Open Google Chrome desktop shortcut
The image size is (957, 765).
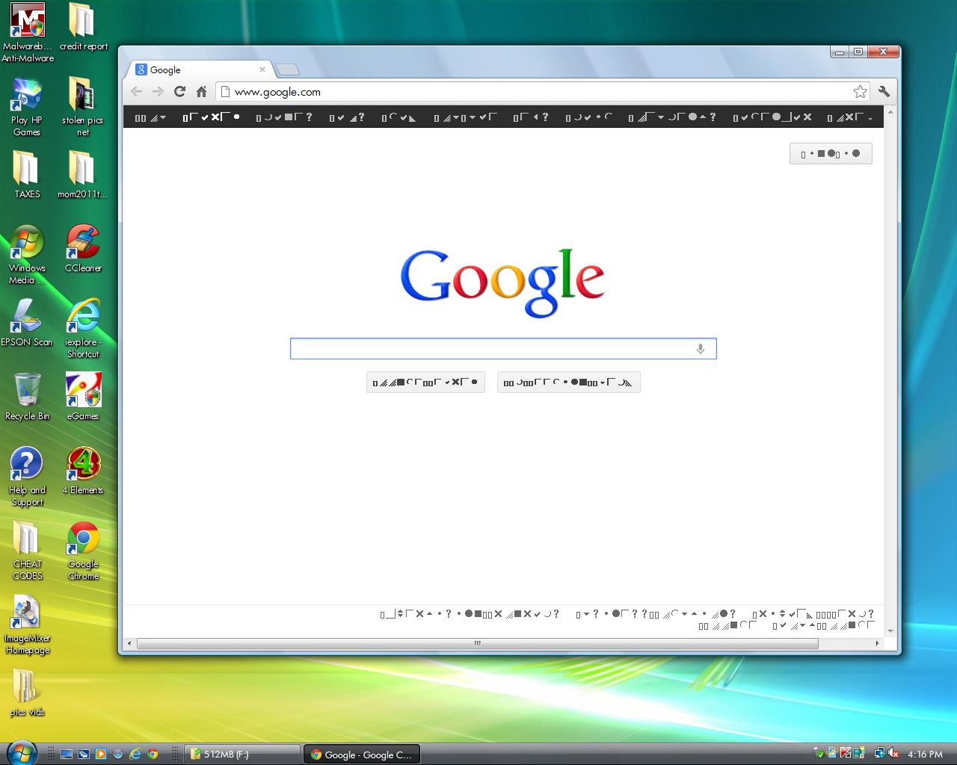pos(83,550)
